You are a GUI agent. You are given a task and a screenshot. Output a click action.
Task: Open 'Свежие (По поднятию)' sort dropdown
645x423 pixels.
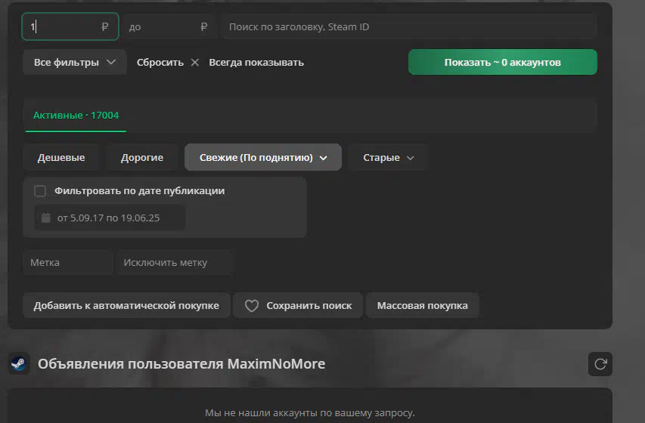pyautogui.click(x=263, y=157)
